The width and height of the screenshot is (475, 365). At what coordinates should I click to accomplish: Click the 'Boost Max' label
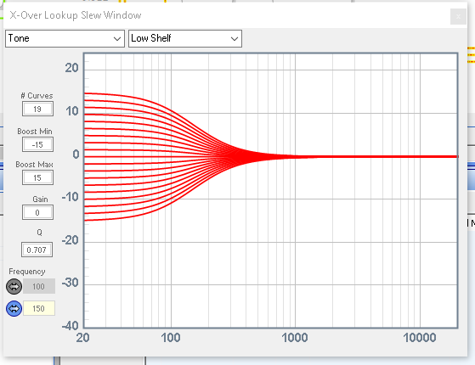coord(34,165)
